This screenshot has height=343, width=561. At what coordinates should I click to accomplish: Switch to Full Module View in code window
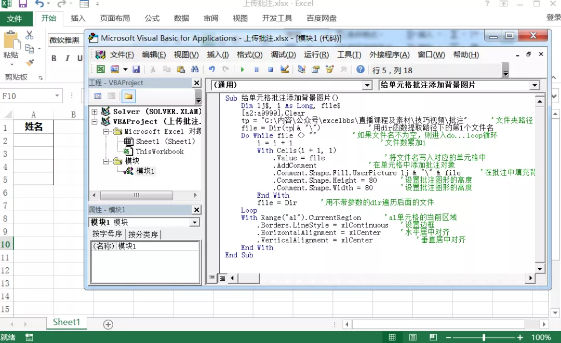[x=222, y=278]
